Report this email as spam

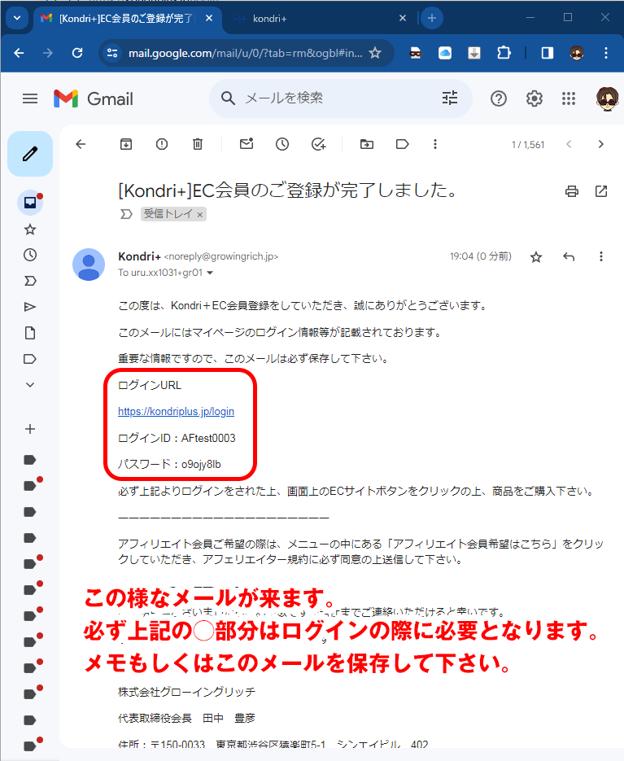[162, 144]
